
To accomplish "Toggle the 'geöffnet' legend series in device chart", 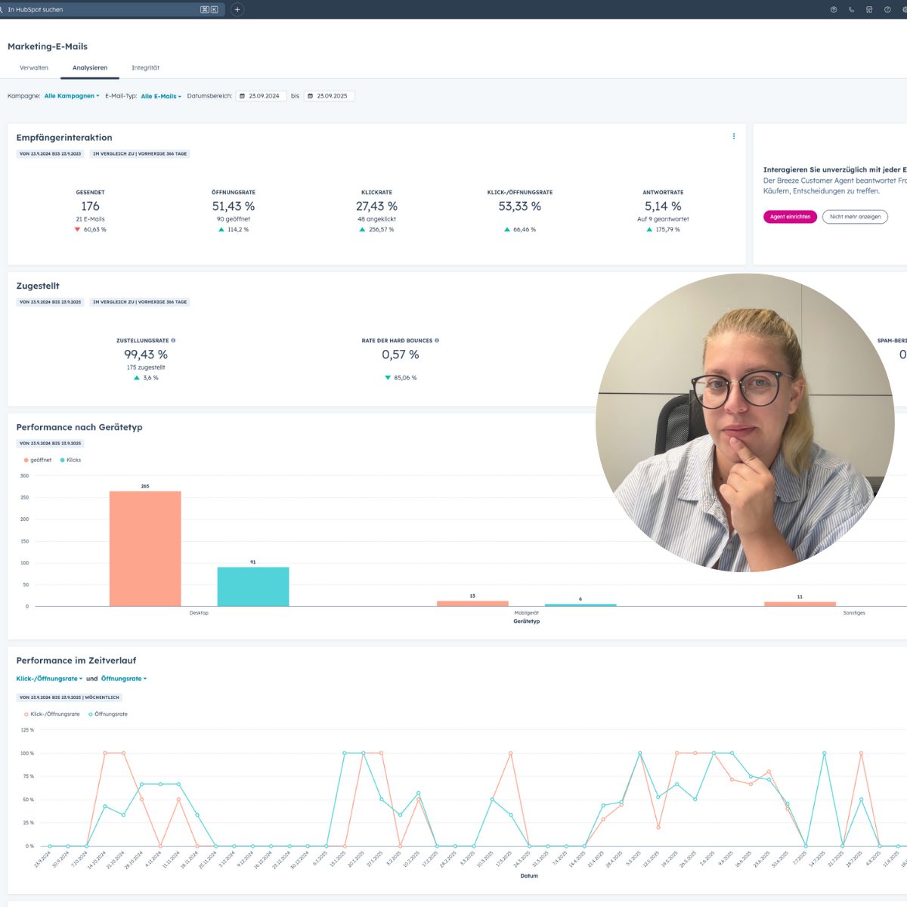I will point(38,460).
